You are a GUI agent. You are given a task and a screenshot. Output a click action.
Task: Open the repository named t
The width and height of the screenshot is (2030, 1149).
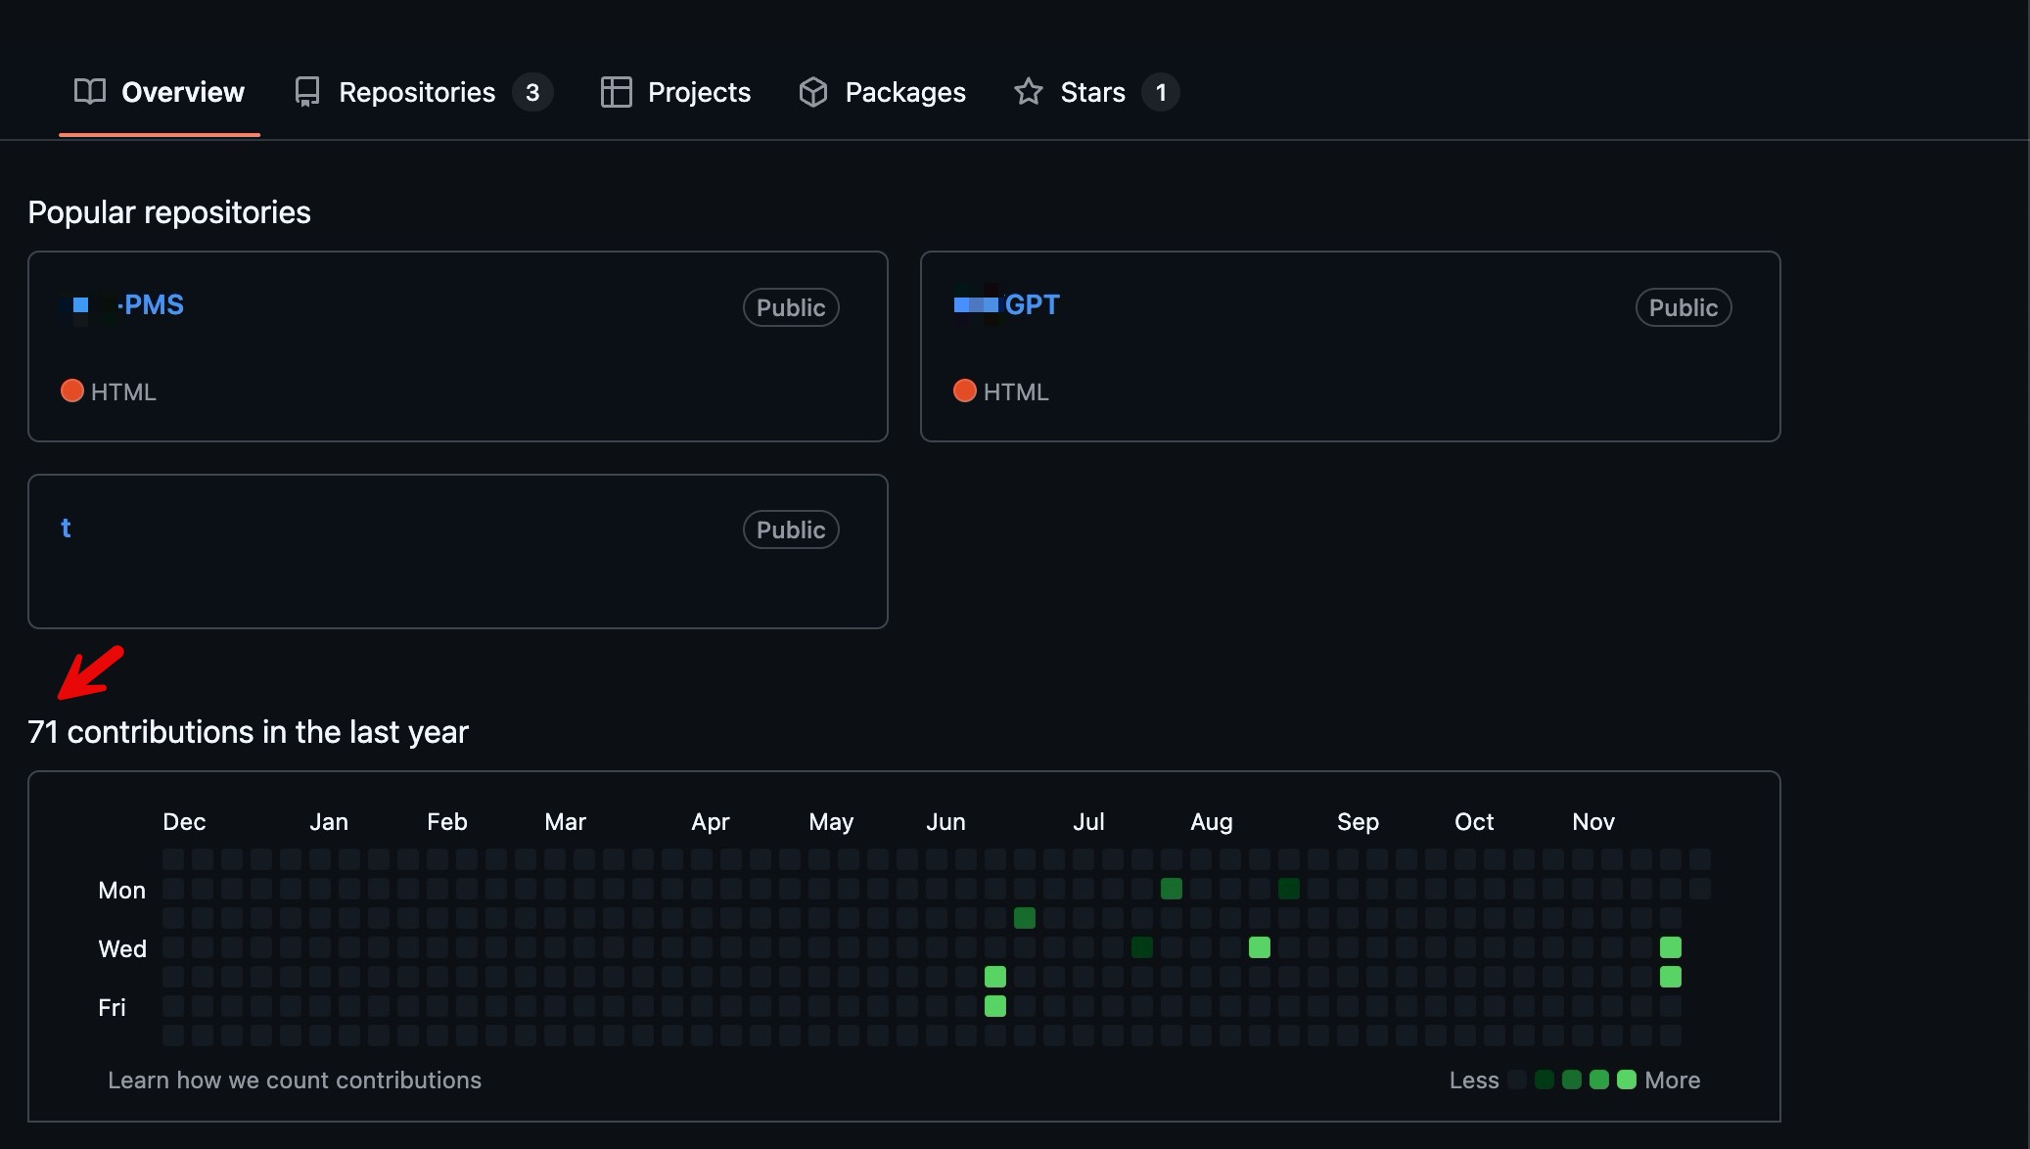(x=66, y=529)
